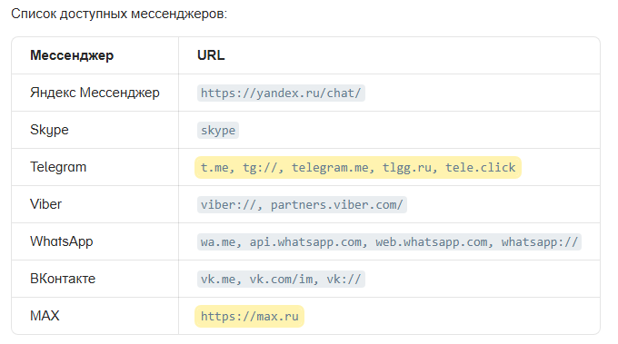
Task: Click the Viber row label
Action: click(x=45, y=204)
